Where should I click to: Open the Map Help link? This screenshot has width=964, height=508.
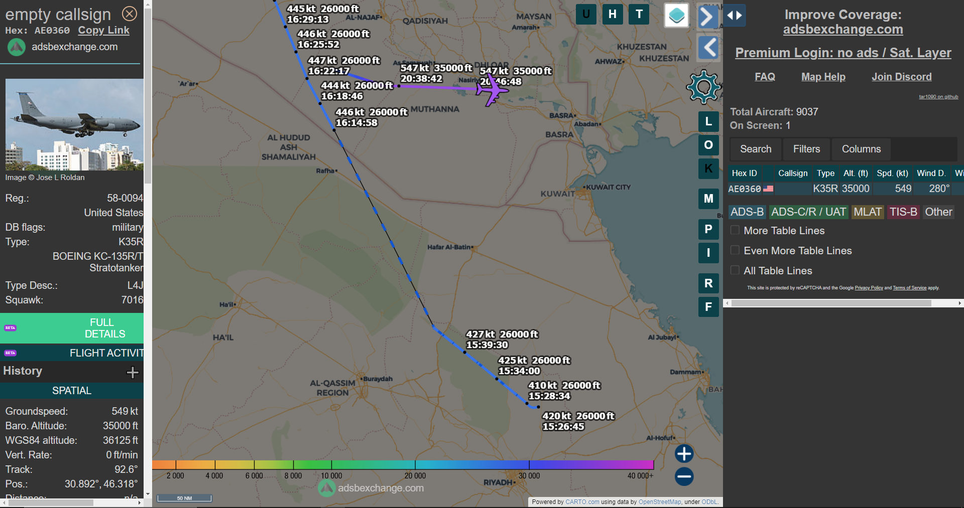(823, 77)
